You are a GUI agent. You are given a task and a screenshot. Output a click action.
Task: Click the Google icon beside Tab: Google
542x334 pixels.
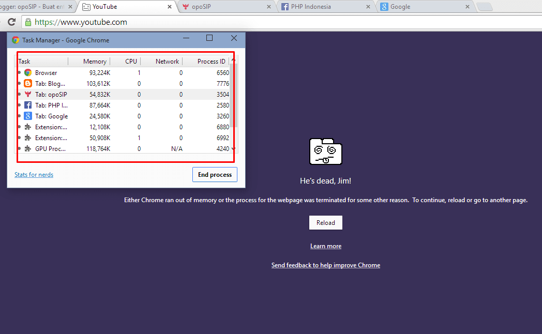pos(28,116)
